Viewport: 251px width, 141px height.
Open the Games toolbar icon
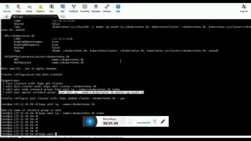[29, 8]
